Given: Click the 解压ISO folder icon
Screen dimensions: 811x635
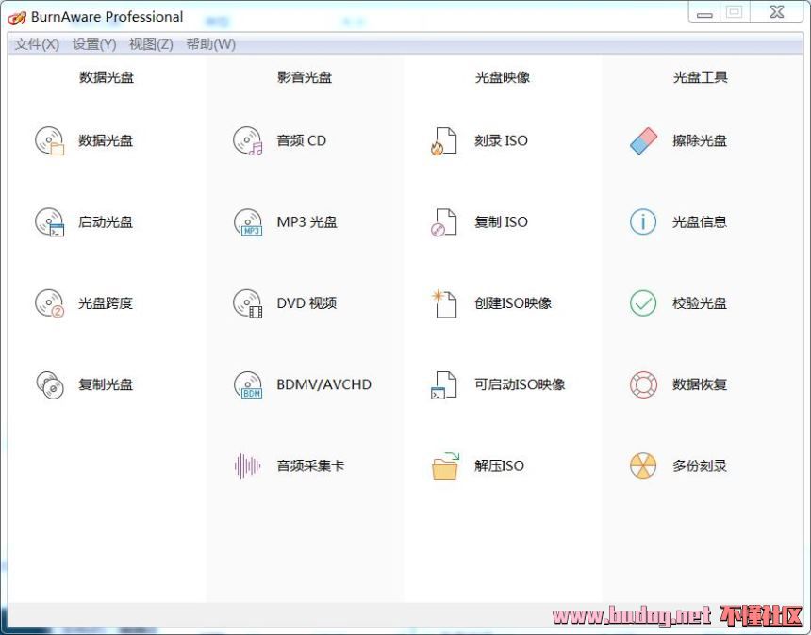Looking at the screenshot, I should tap(445, 465).
